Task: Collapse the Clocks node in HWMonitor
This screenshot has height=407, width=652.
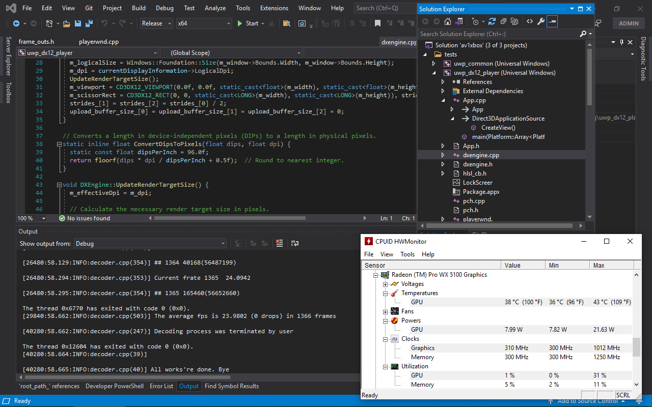Action: 386,339
